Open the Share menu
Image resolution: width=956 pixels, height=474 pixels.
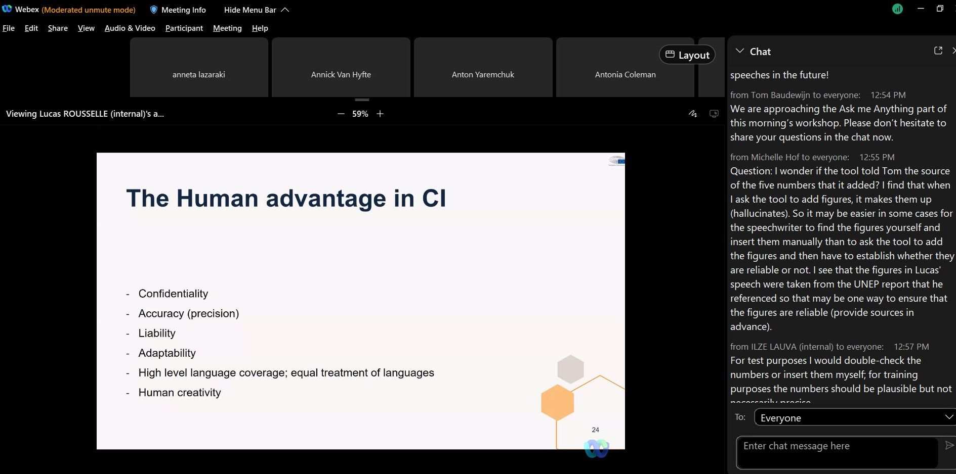tap(58, 28)
